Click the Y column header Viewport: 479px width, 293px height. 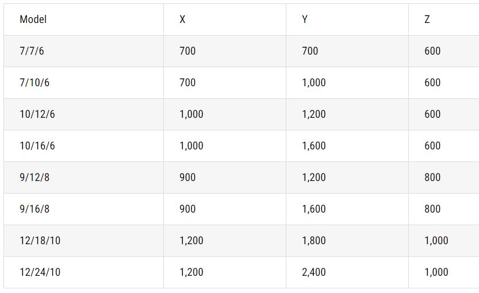click(x=305, y=20)
